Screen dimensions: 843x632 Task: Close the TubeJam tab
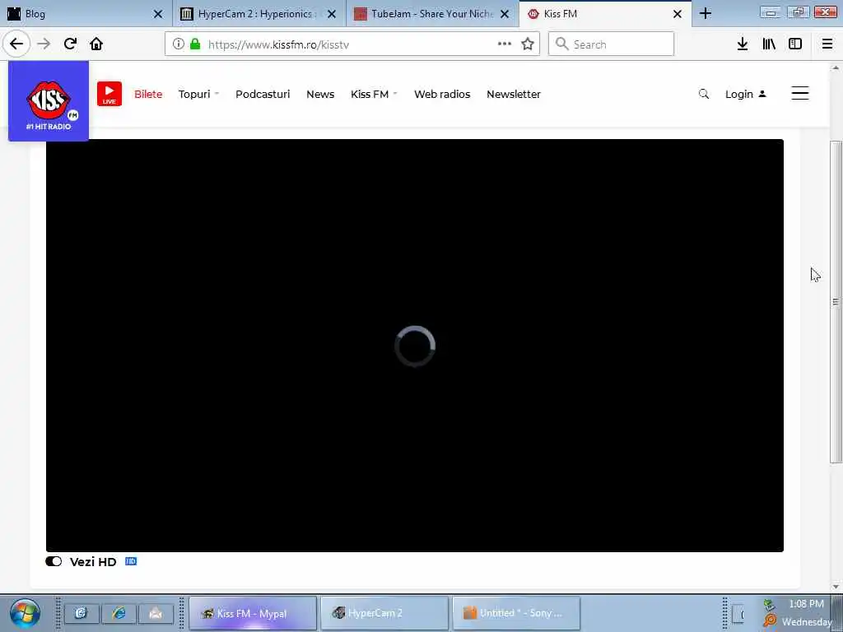(505, 14)
